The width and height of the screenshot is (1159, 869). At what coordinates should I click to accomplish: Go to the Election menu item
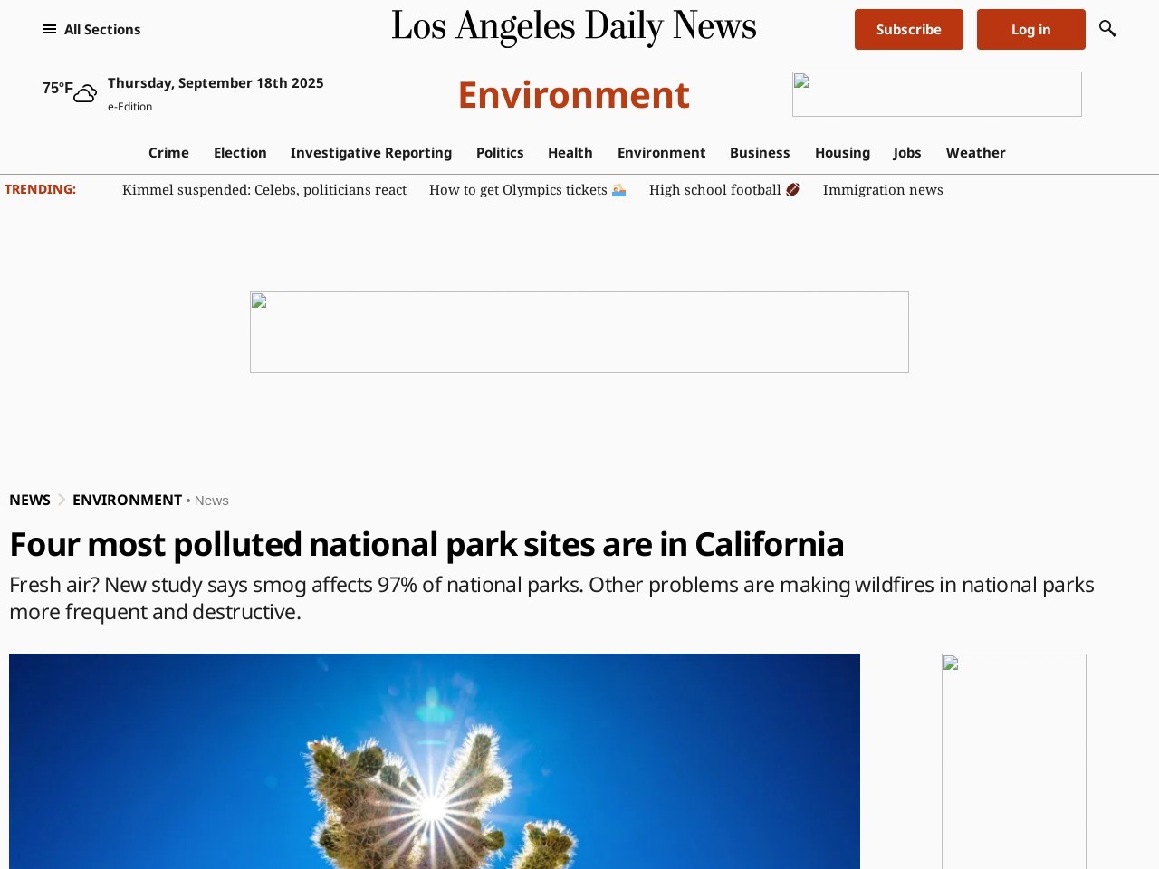pos(240,152)
